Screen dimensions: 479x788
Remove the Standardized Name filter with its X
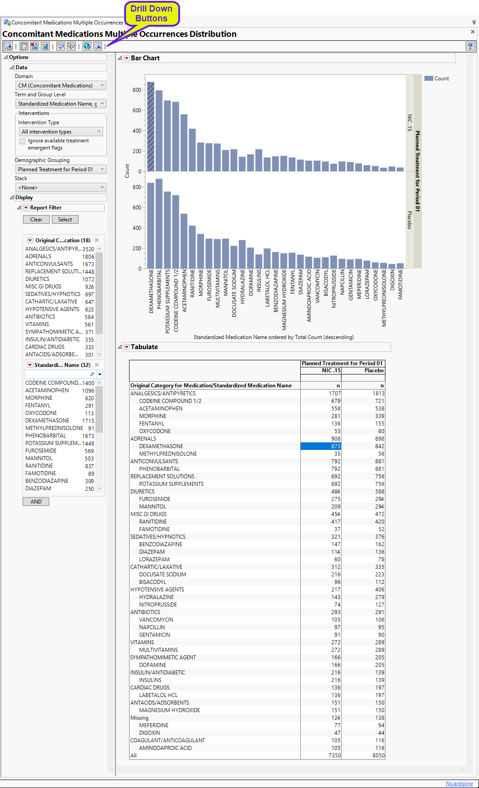coord(97,365)
